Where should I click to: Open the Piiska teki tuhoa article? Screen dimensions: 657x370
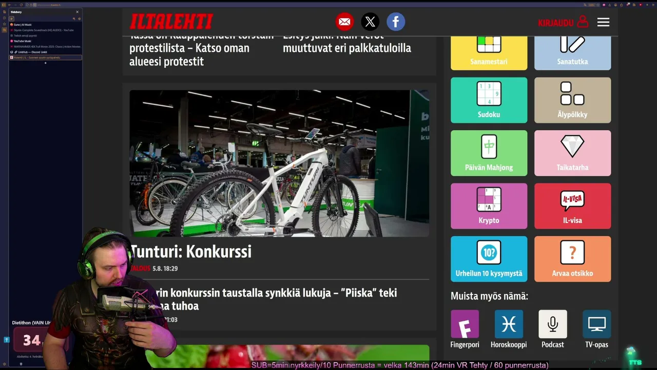click(276, 299)
